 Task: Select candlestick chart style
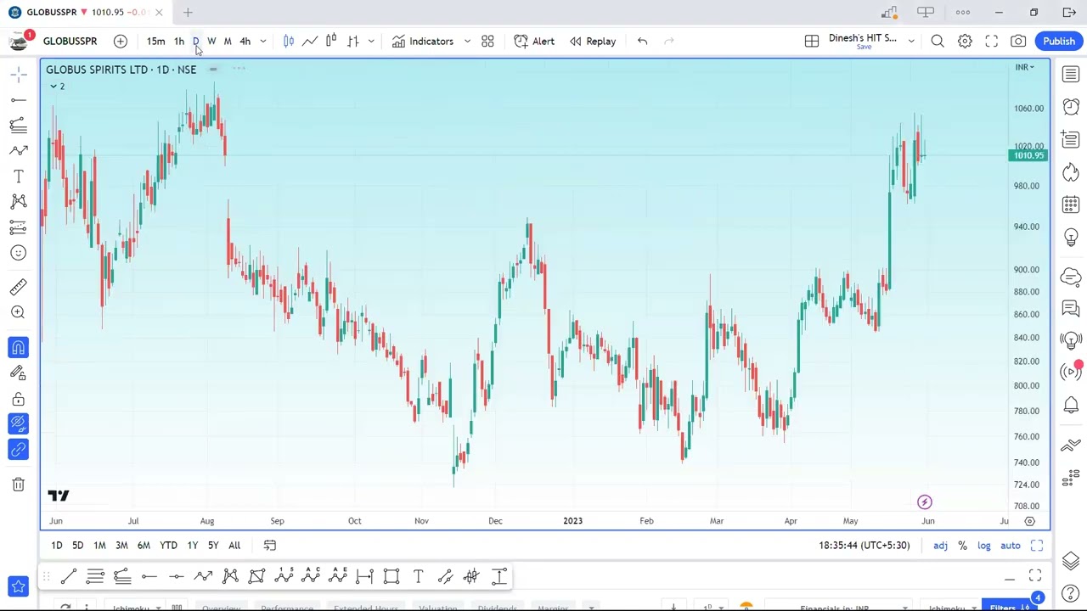coord(289,41)
